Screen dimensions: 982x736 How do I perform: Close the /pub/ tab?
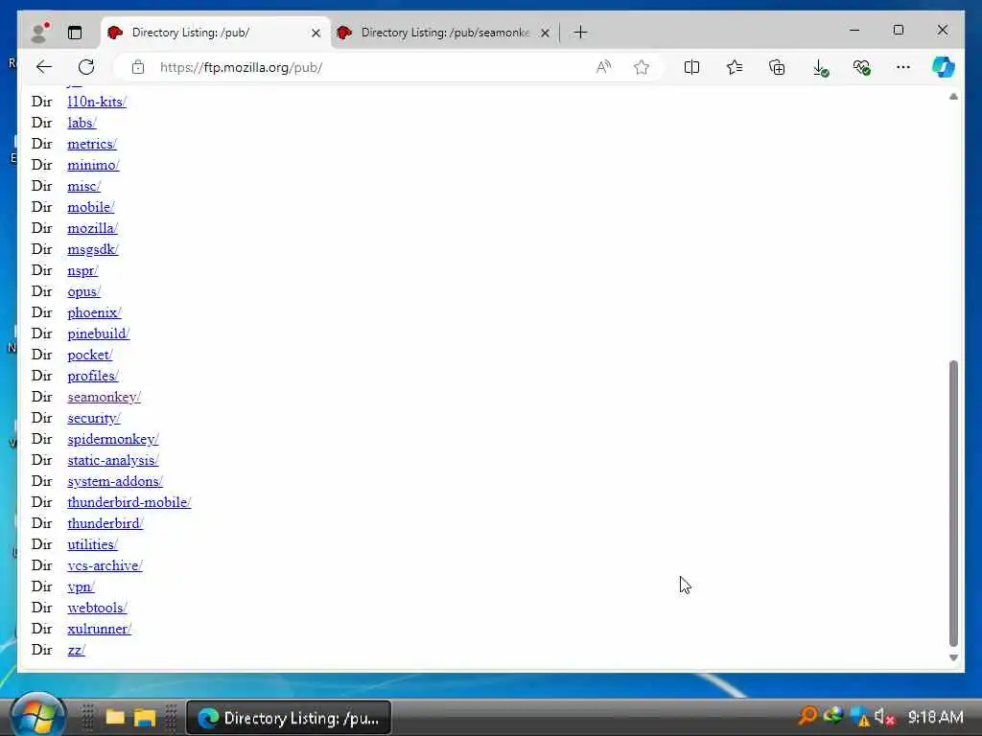tap(316, 33)
